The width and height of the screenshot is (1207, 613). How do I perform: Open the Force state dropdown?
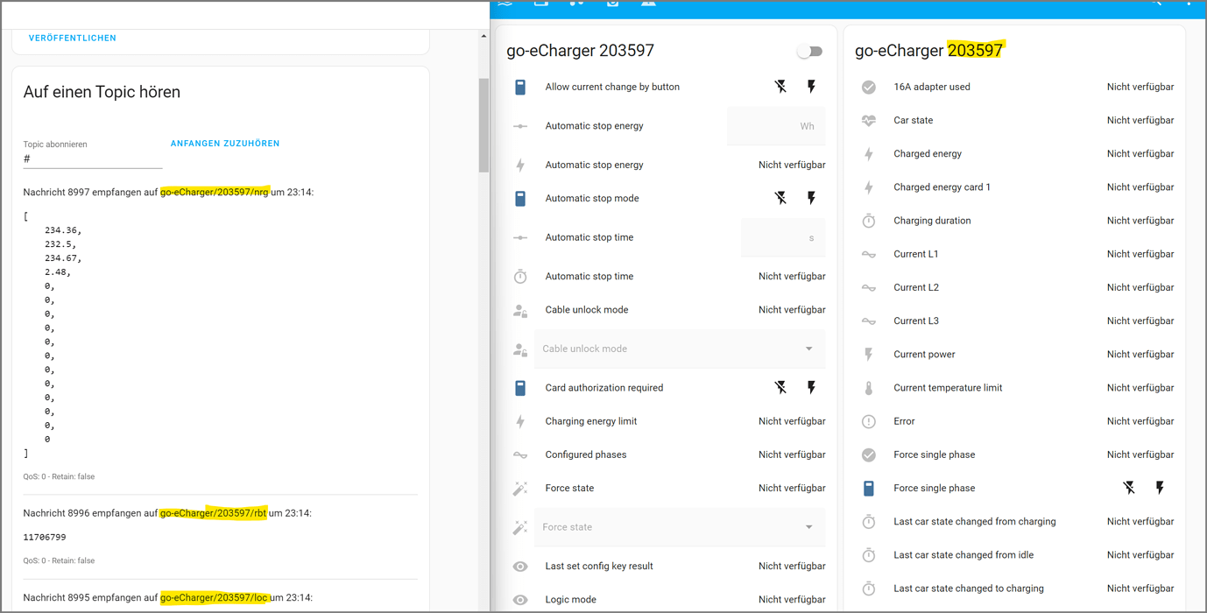(808, 527)
